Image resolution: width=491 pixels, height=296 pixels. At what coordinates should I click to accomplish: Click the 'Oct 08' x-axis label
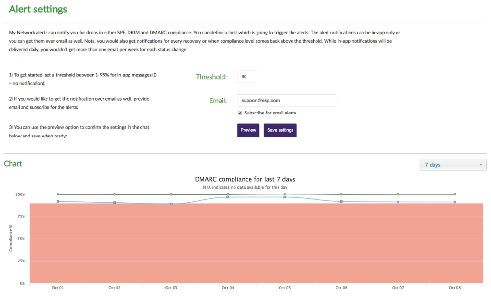pos(455,288)
